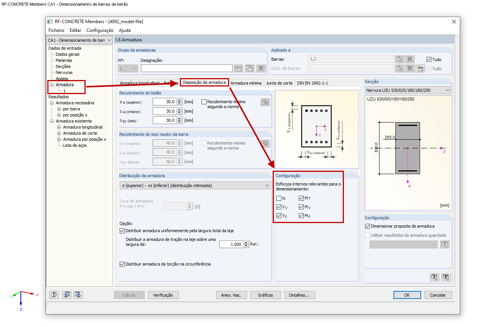Switch to the Armadura mínima tab
This screenshot has width=495, height=327.
[246, 83]
